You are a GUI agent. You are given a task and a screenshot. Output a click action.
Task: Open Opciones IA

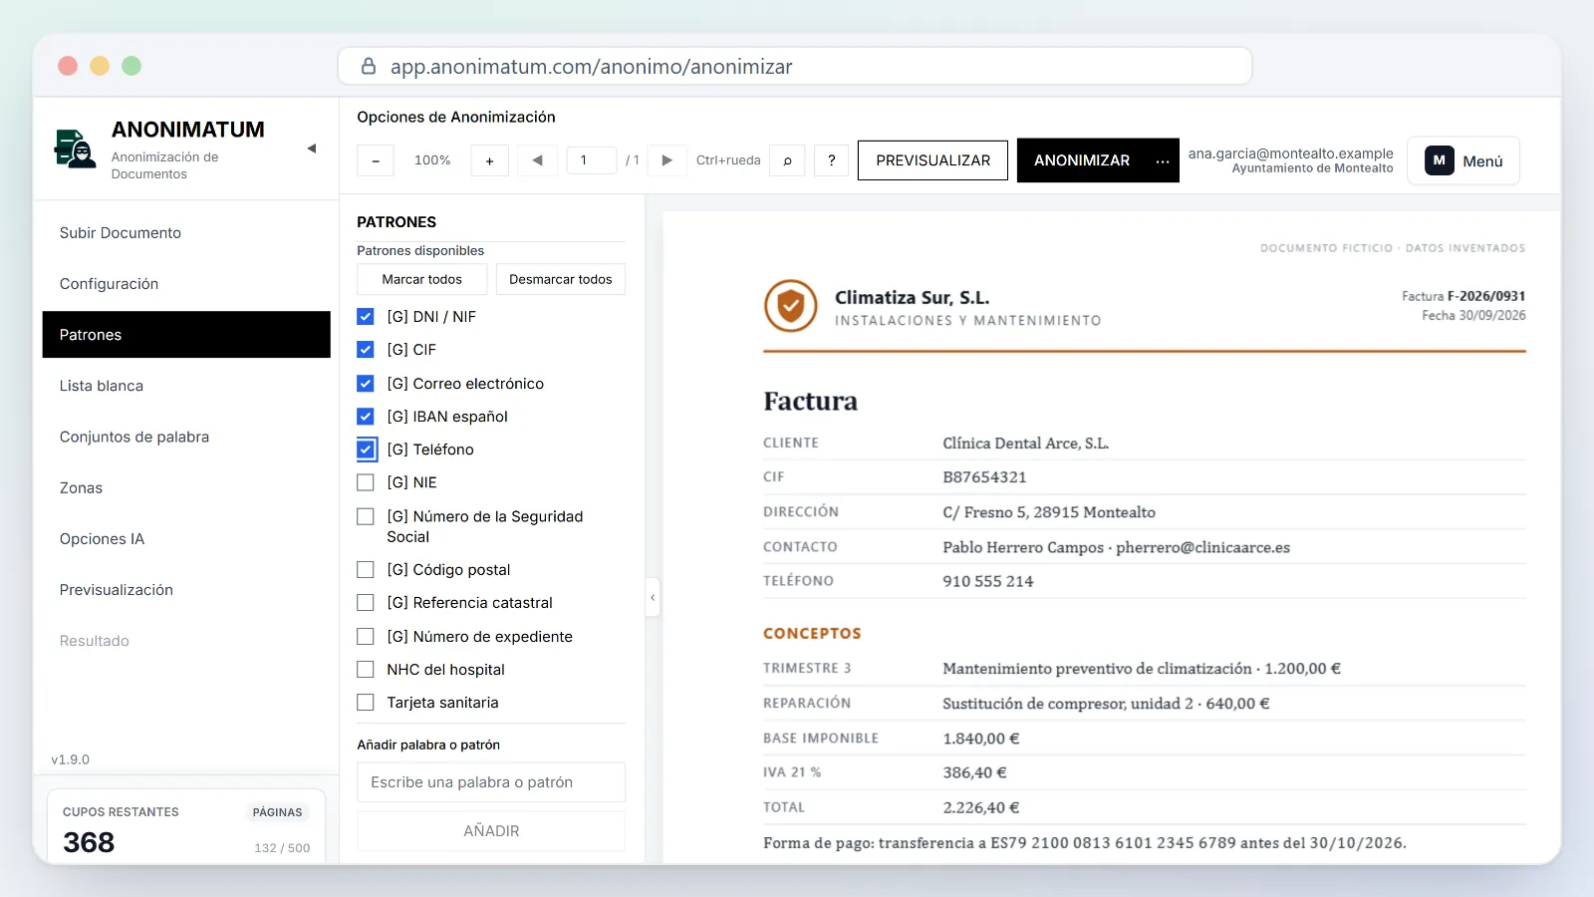(x=186, y=539)
